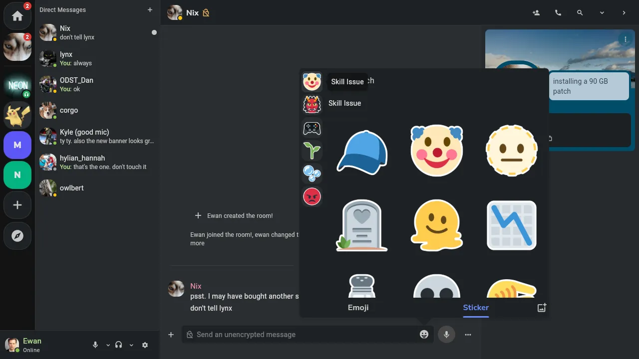Expand the right side panel chevron

[624, 13]
